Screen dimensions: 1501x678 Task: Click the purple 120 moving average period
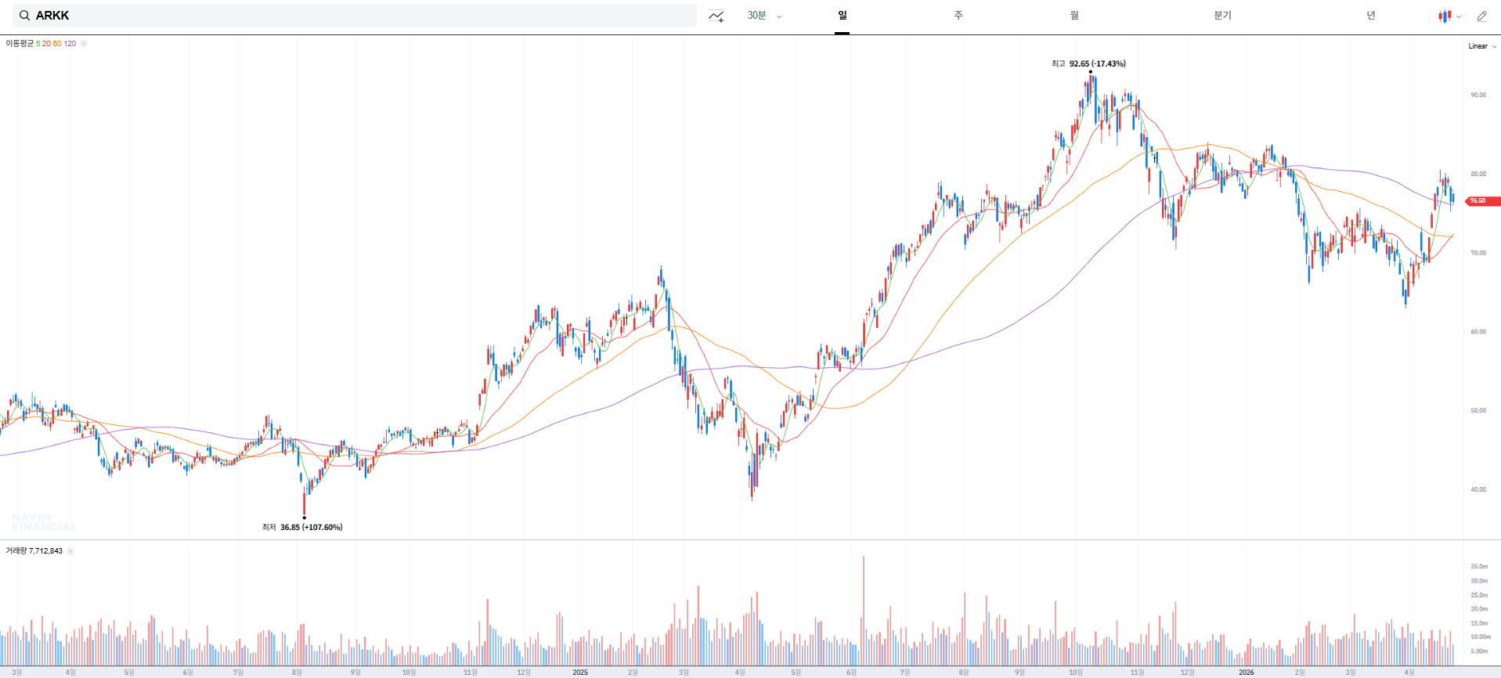point(70,44)
